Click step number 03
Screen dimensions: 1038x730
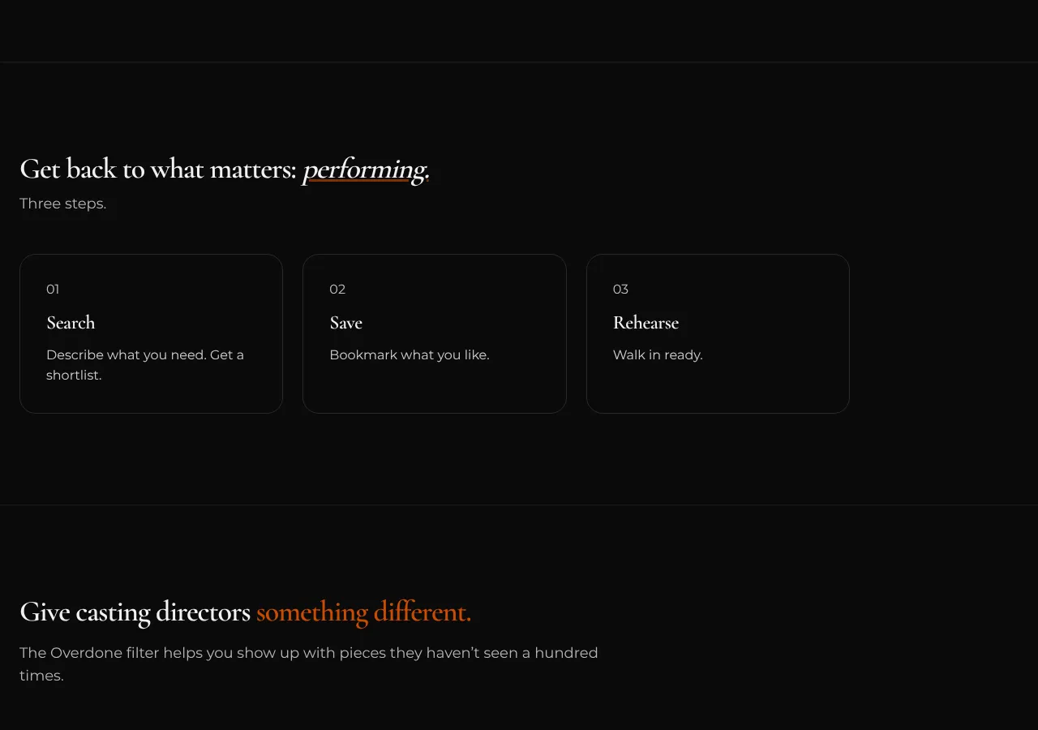(x=620, y=290)
